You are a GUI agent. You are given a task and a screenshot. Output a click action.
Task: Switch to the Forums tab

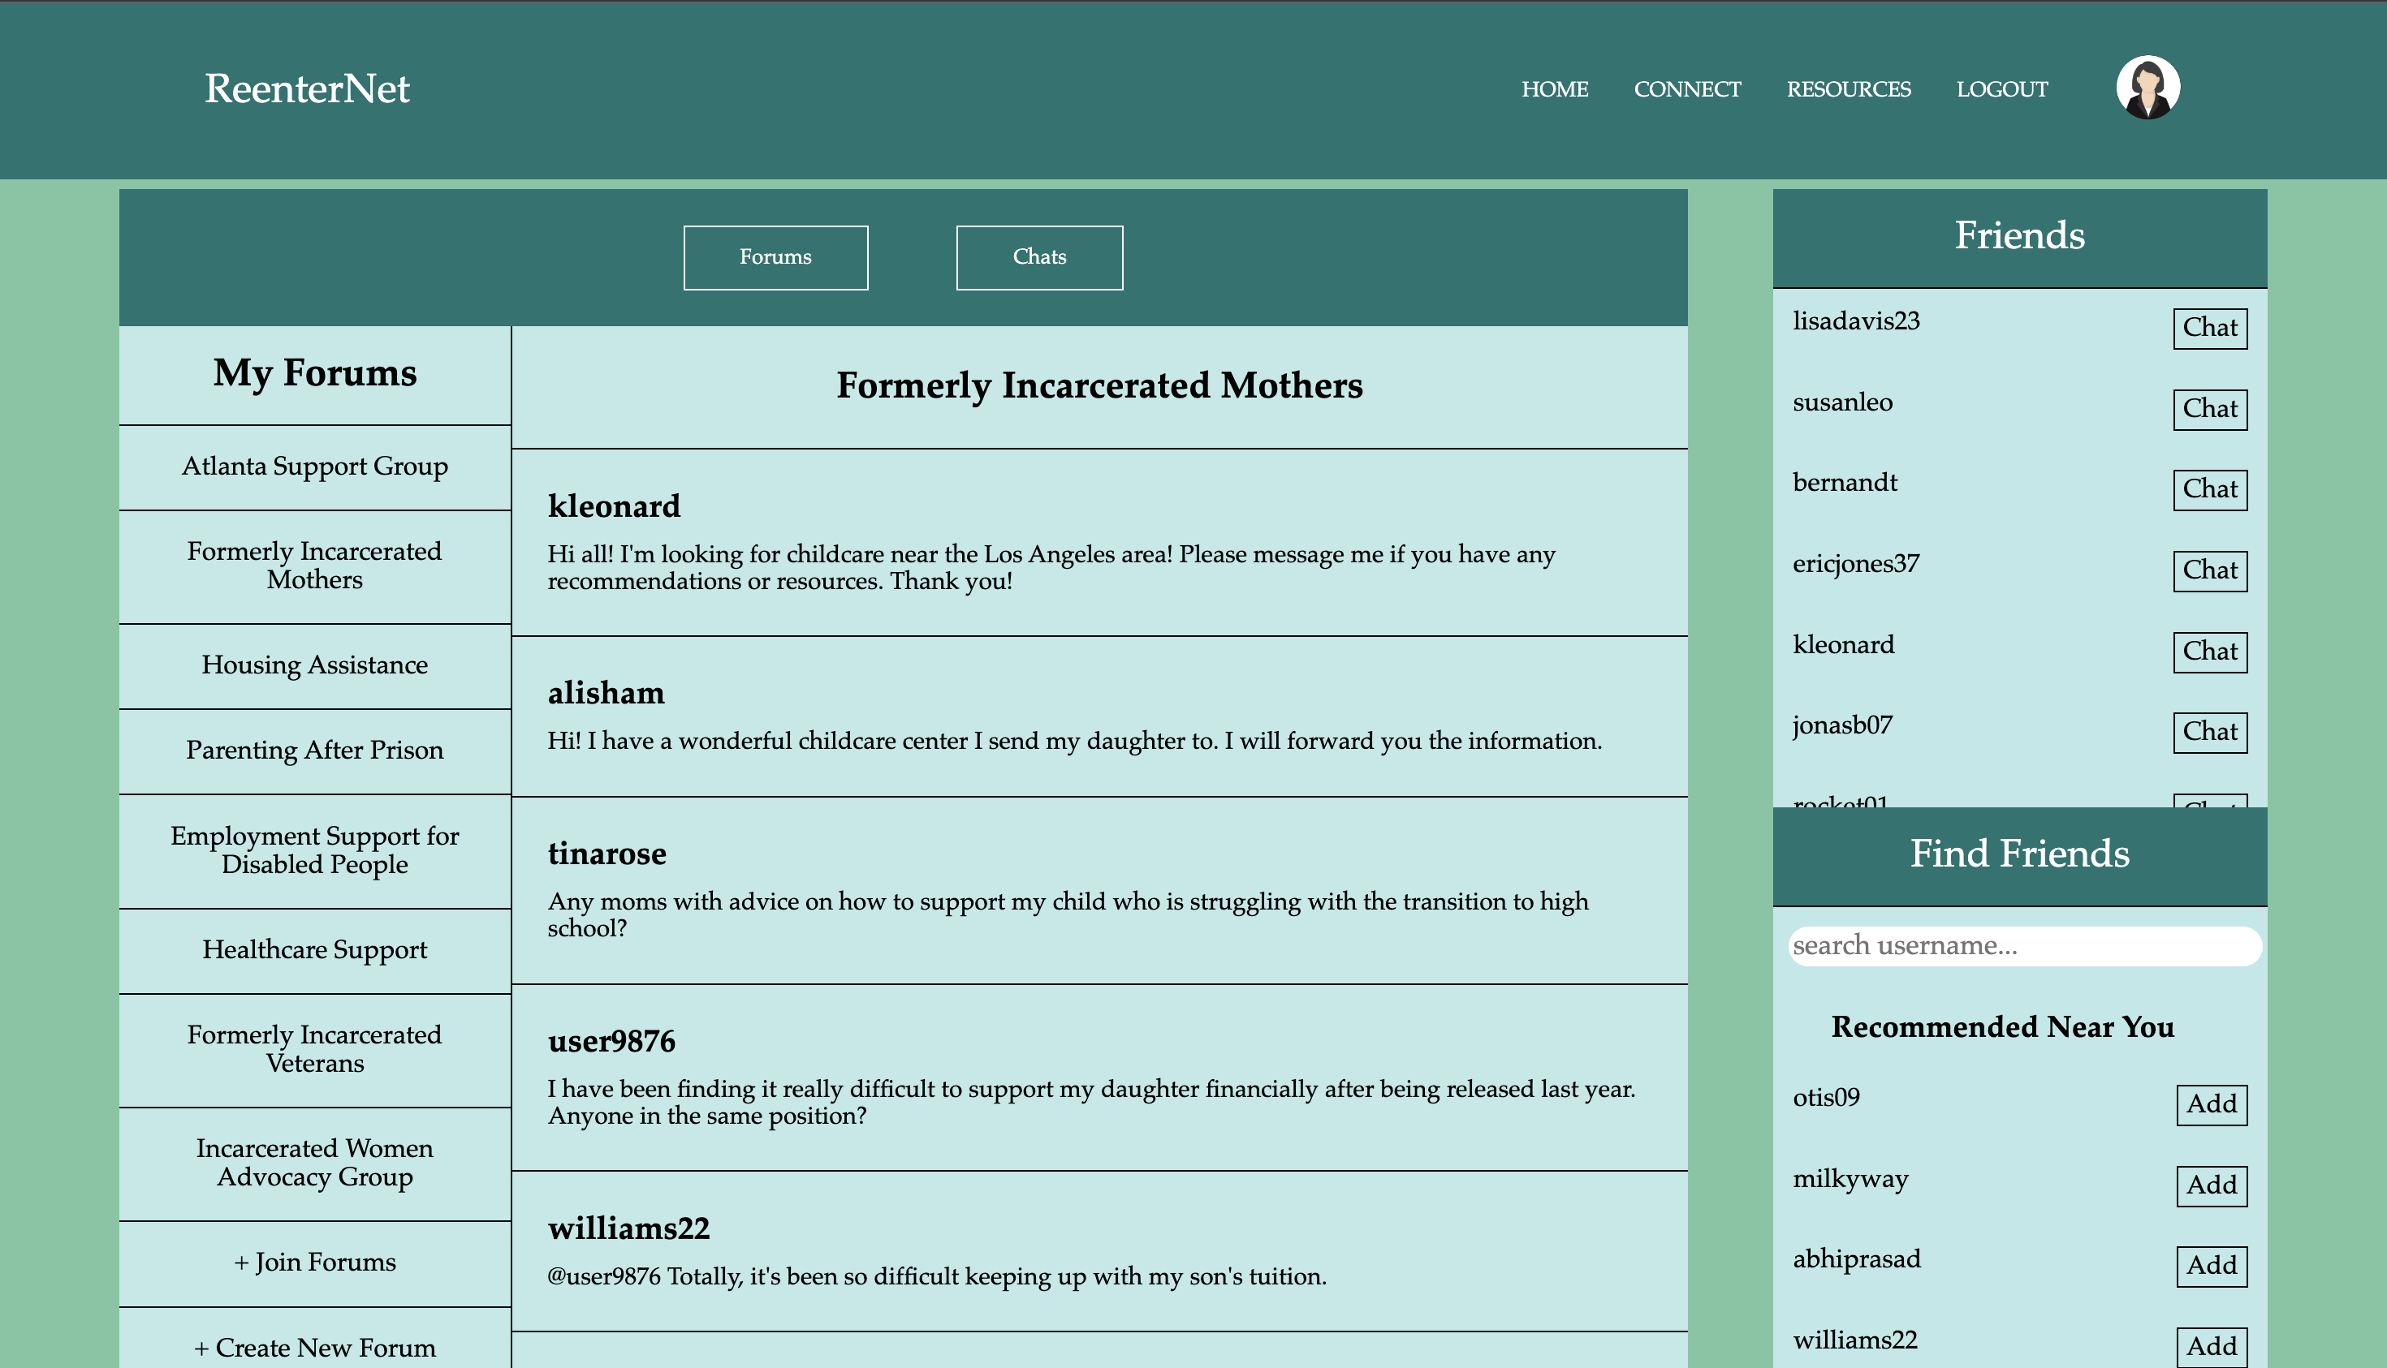pos(775,257)
